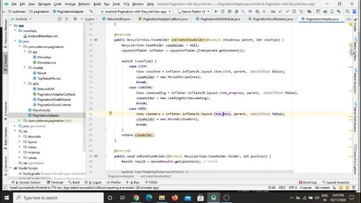
Task: Click the CRLF line separator indicator
Action: pyautogui.click(x=282, y=188)
